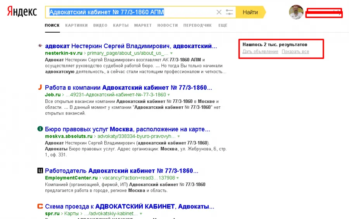Click Дать объявление link
Image resolution: width=349 pixels, height=219 pixels.
(261, 52)
